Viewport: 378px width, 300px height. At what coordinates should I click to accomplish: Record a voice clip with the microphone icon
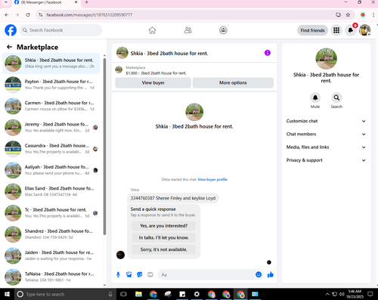[x=118, y=274]
